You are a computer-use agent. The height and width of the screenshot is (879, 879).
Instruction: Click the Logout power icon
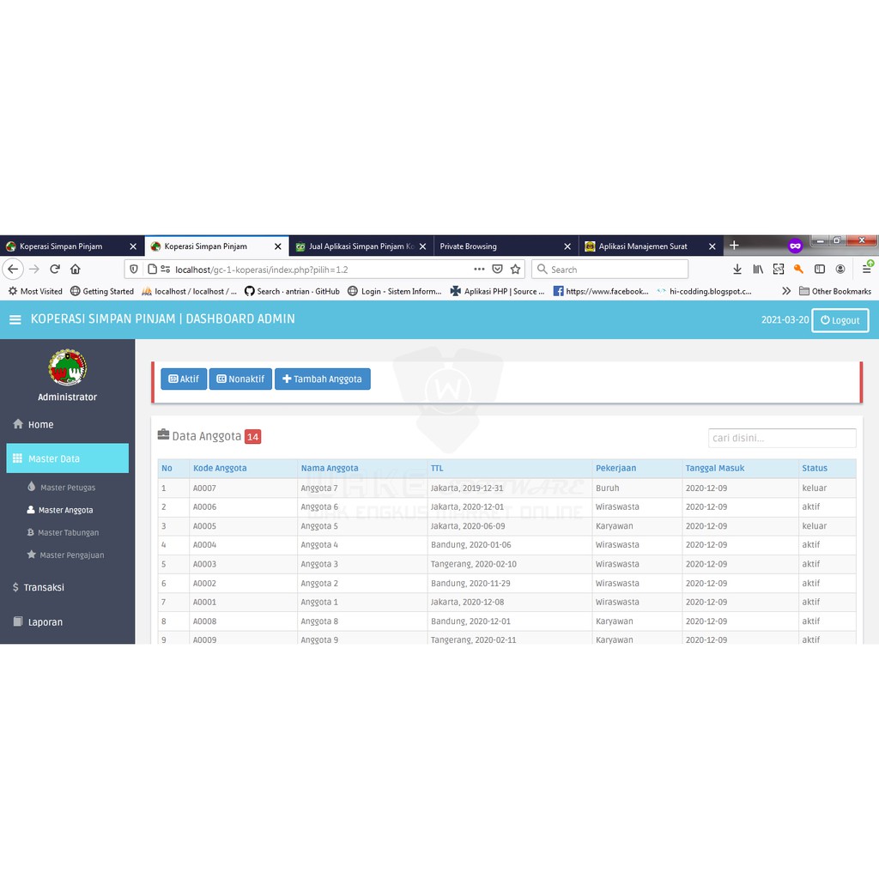825,320
